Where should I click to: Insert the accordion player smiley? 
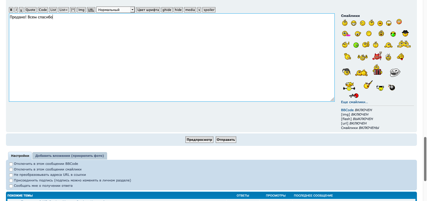point(377,70)
